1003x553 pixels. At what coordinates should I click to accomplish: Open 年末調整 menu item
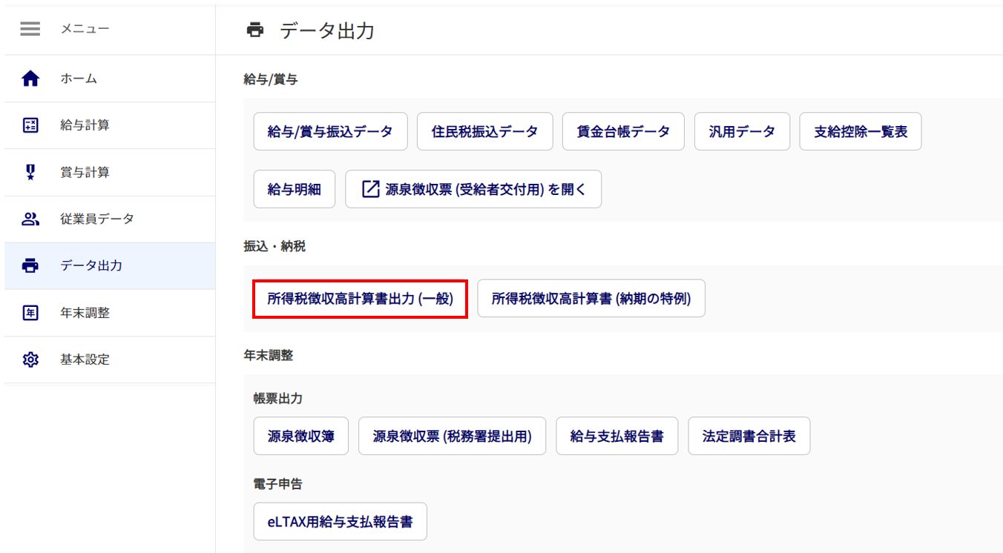[110, 313]
